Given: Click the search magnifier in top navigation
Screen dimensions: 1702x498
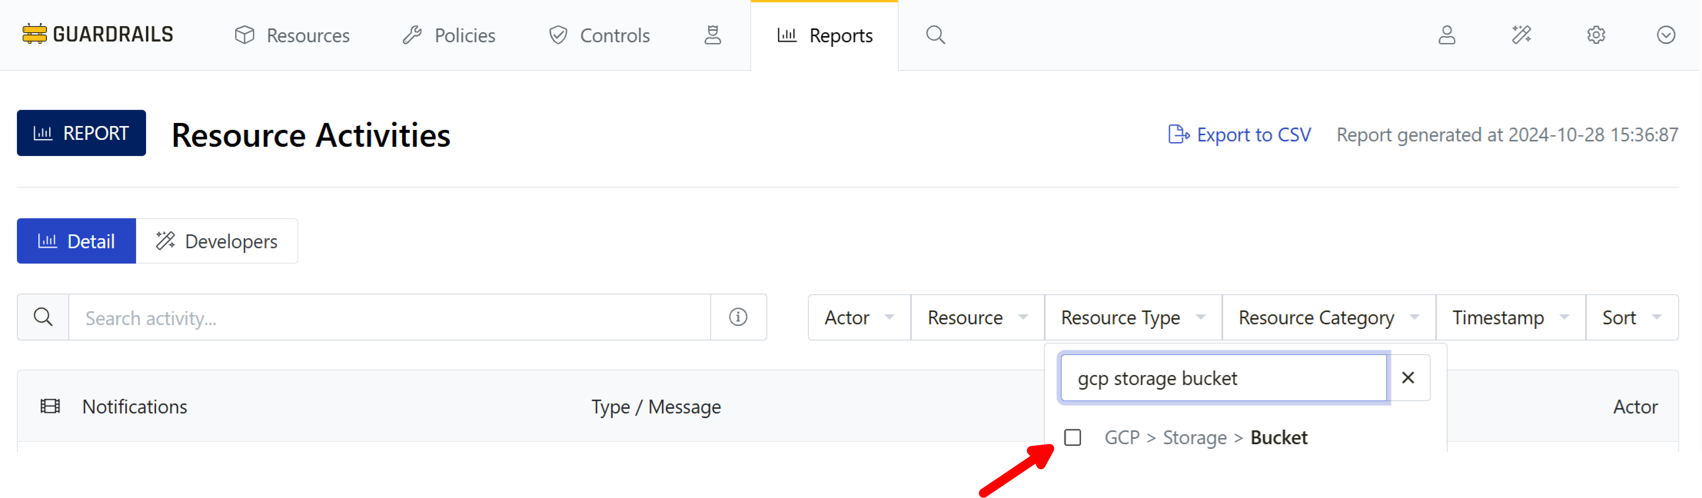Looking at the screenshot, I should pos(935,35).
